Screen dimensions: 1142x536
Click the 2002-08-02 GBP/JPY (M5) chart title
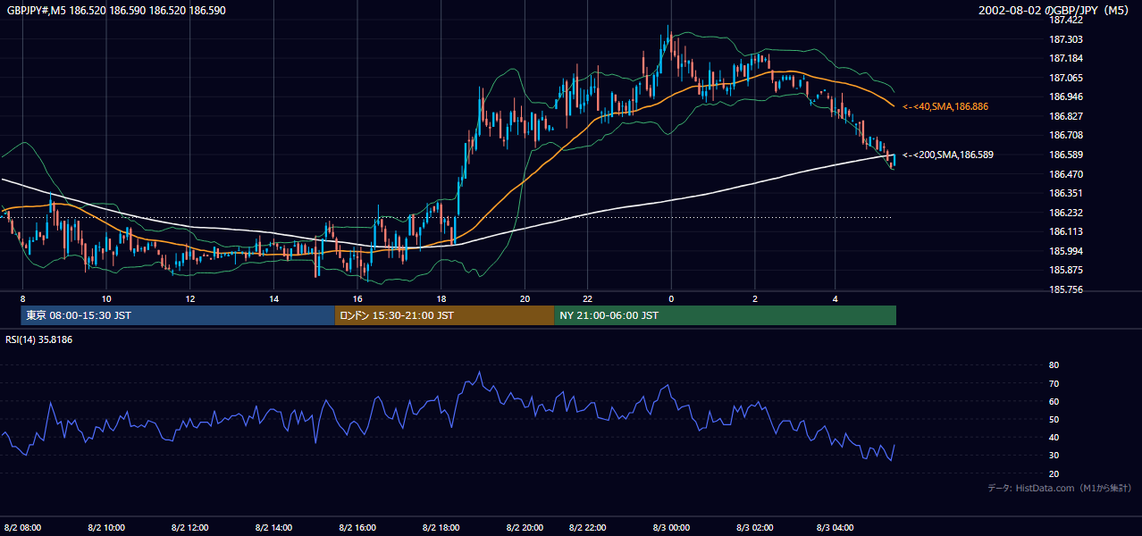tap(1055, 10)
